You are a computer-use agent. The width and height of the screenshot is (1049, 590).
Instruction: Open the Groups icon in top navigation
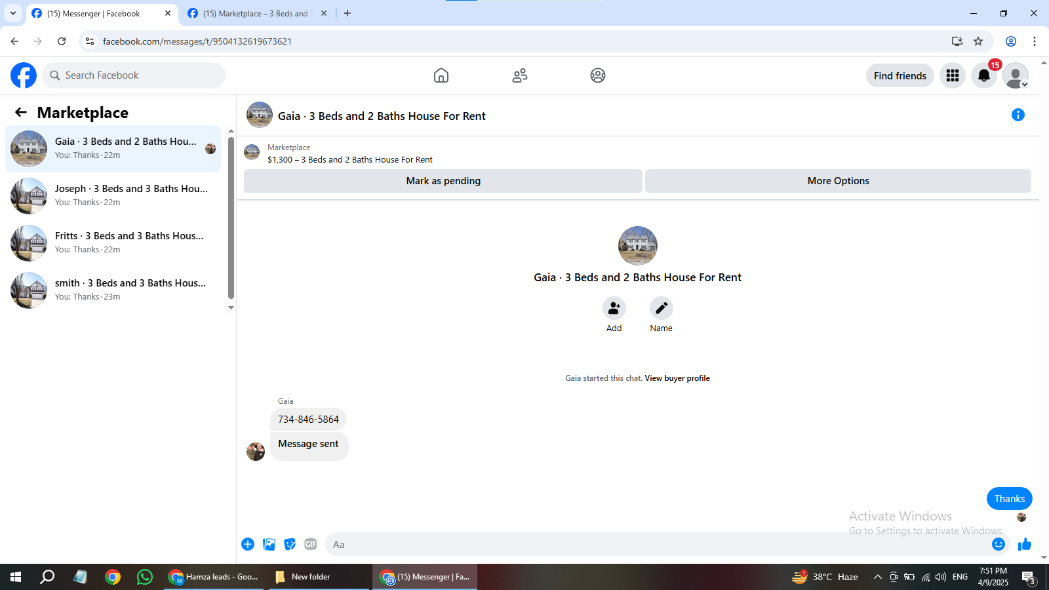coord(598,75)
